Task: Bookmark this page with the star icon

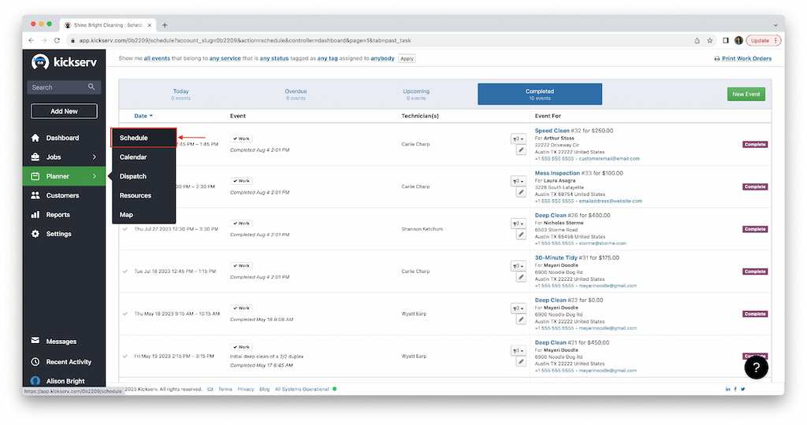Action: click(710, 40)
